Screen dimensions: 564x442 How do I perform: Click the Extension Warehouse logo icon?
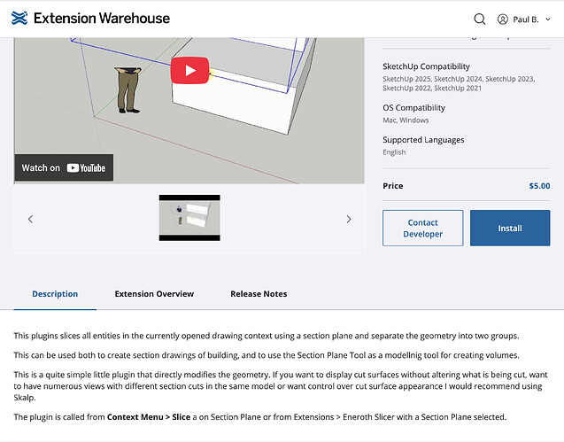19,18
